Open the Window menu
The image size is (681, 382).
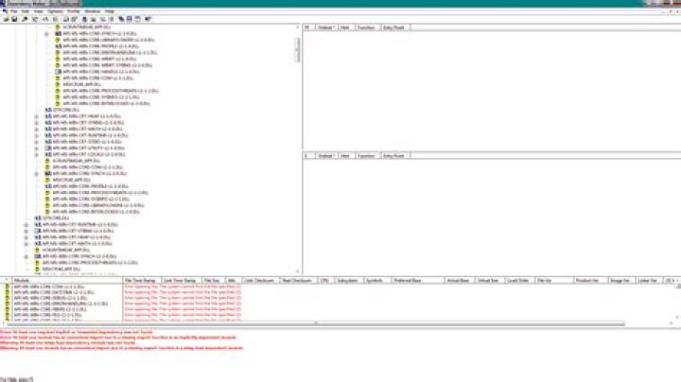[93, 11]
